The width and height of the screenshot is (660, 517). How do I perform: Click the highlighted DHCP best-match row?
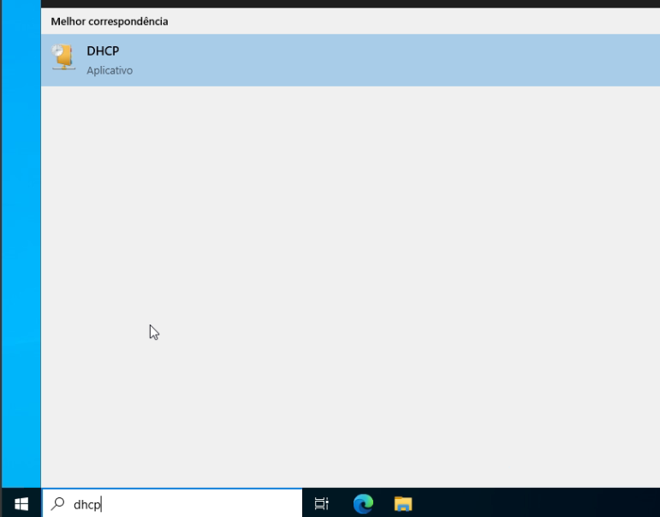click(342, 60)
